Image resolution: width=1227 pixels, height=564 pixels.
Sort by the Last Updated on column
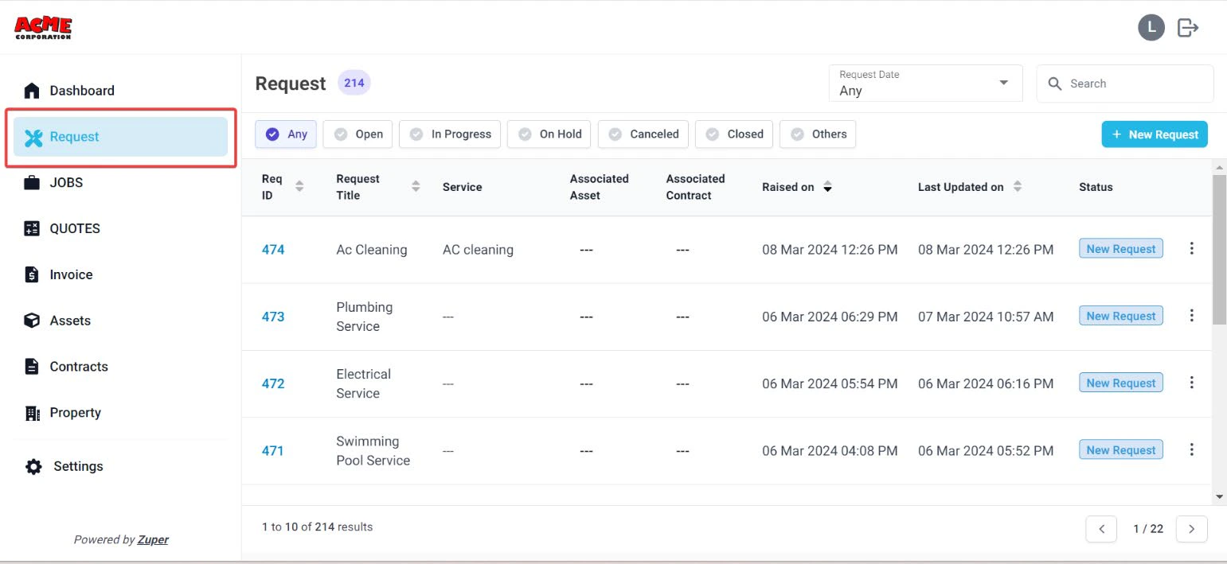click(x=1018, y=187)
